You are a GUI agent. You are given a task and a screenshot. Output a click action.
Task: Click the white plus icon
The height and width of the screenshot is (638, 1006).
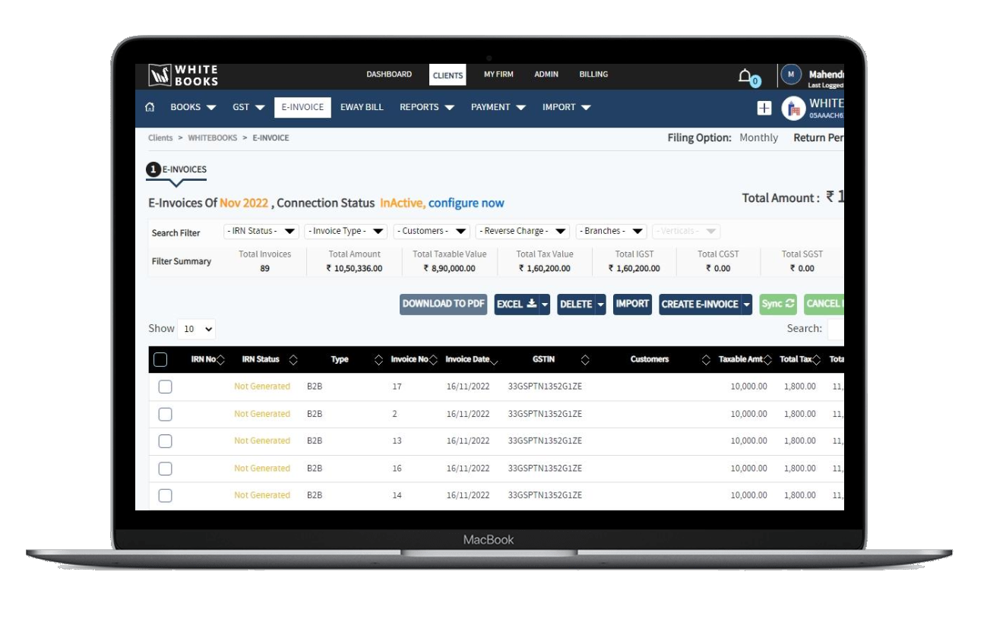(764, 109)
